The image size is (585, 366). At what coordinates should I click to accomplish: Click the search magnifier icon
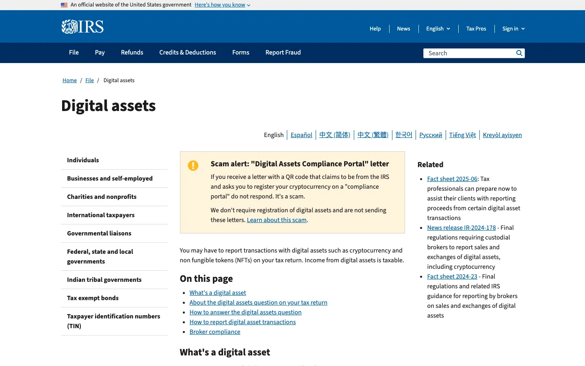point(519,53)
